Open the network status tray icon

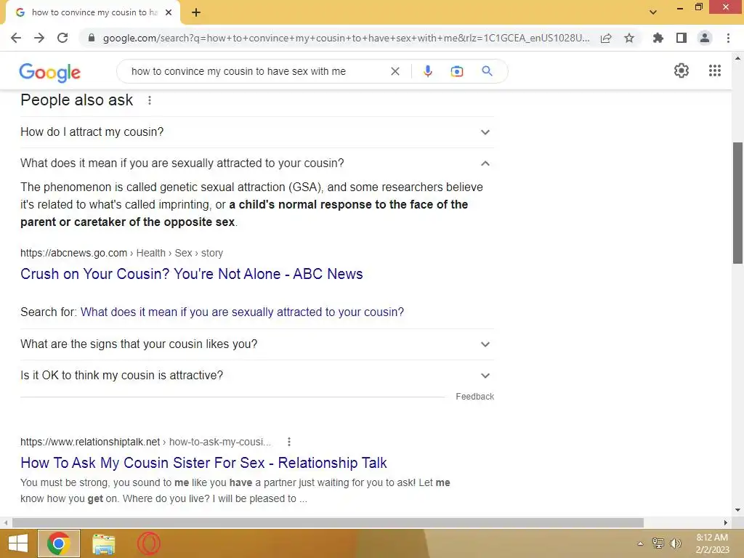[x=658, y=543]
